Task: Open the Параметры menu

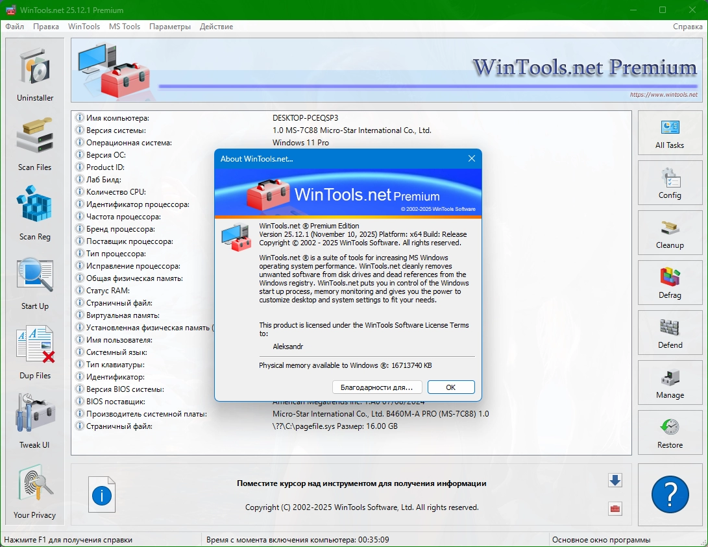Action: pyautogui.click(x=170, y=27)
